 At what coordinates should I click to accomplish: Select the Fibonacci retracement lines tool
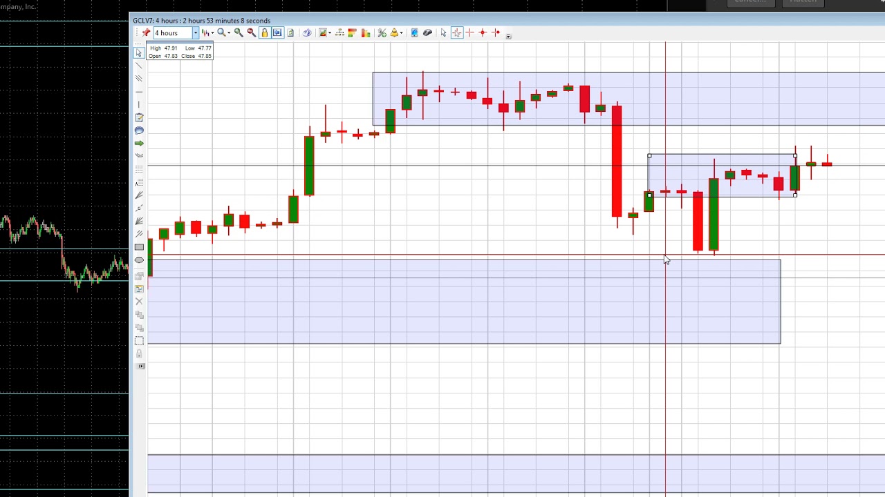139,169
